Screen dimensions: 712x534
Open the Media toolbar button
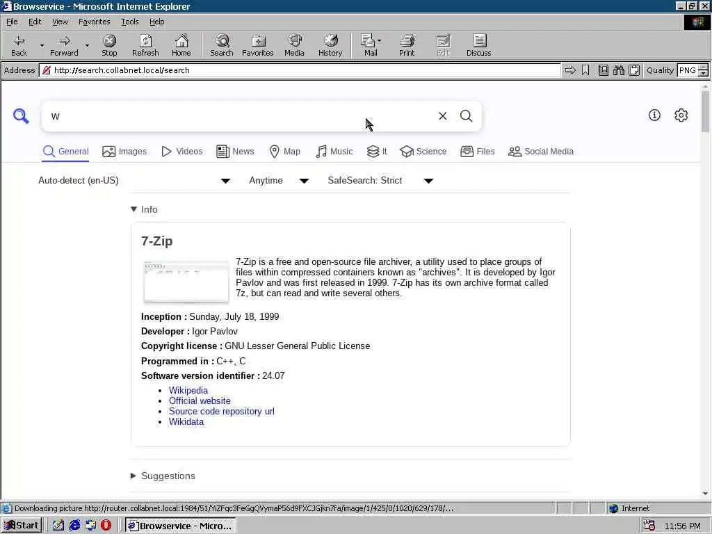(294, 45)
